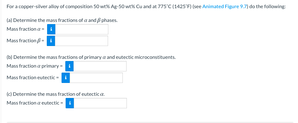The height and width of the screenshot is (123, 298).
Task: Click info icon beside Mass fraction α
Action: [x=51, y=29]
